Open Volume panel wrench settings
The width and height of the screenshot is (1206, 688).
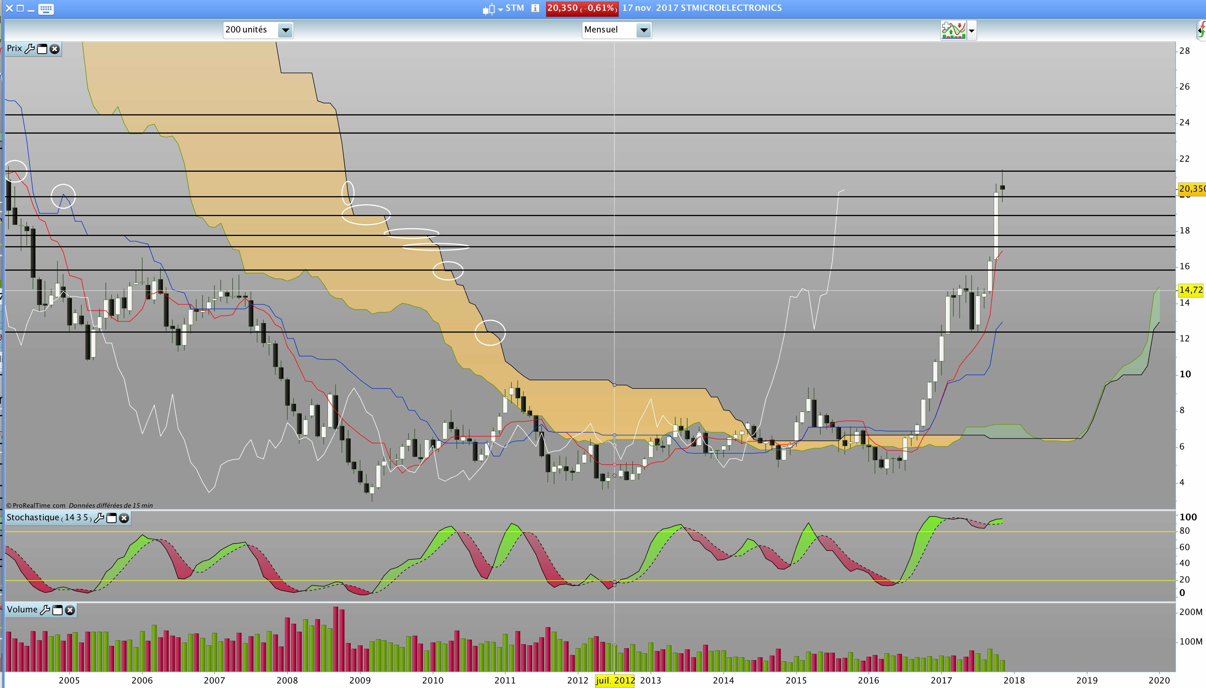point(46,610)
